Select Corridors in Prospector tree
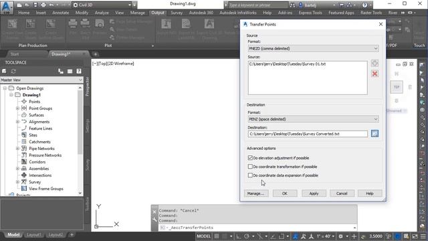 (x=37, y=162)
